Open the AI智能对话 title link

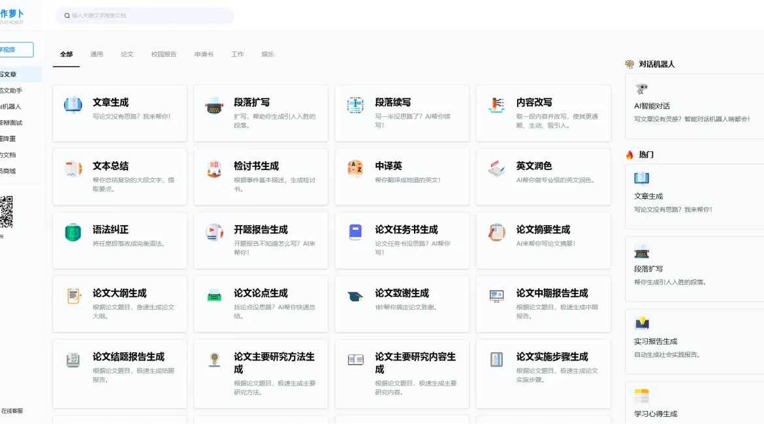tap(652, 106)
